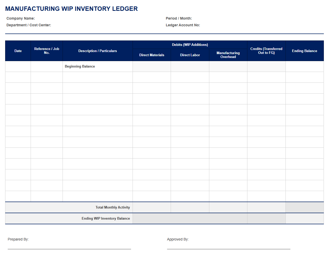Click the Period / Month label
The width and height of the screenshot is (329, 257).
[x=179, y=18]
